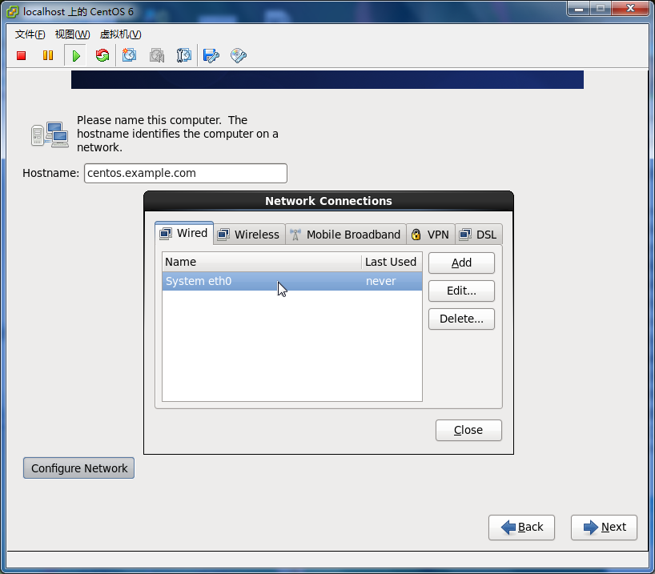Click the Delete... button
Viewport: 655px width, 574px height.
point(461,319)
